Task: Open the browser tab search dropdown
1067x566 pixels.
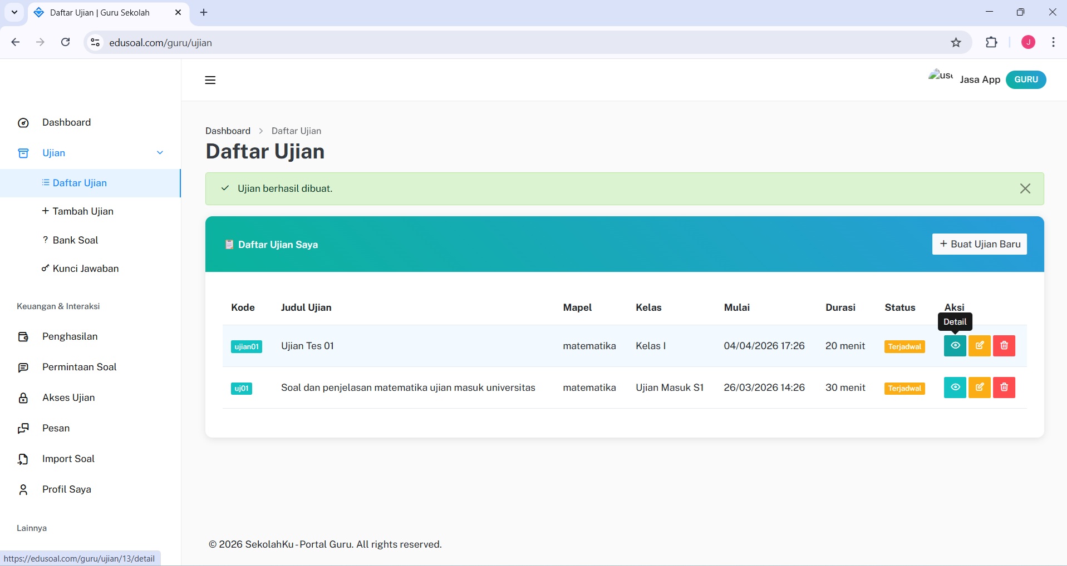Action: point(14,12)
